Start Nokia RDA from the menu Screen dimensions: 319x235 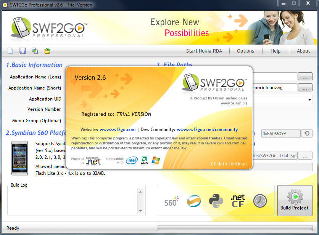tap(204, 51)
